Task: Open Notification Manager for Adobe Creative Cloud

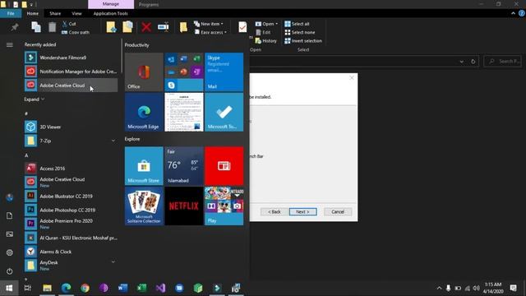Action: click(x=71, y=72)
